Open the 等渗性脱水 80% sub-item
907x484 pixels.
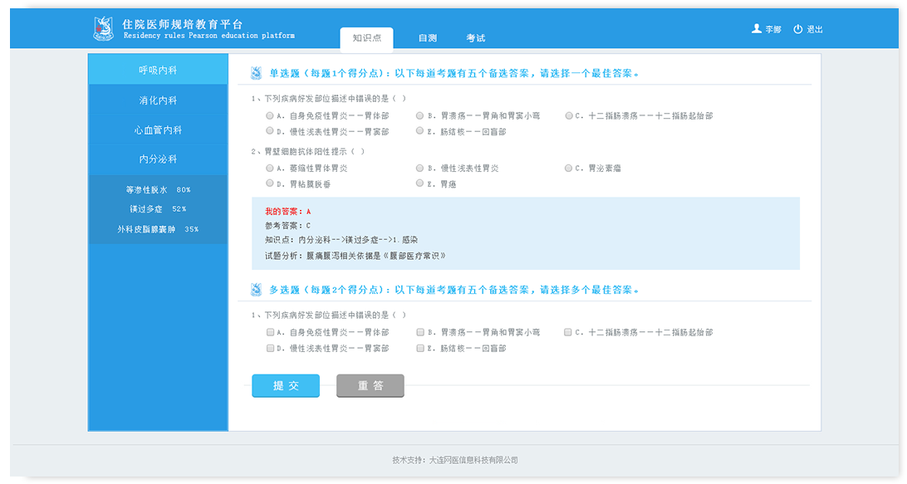(158, 189)
